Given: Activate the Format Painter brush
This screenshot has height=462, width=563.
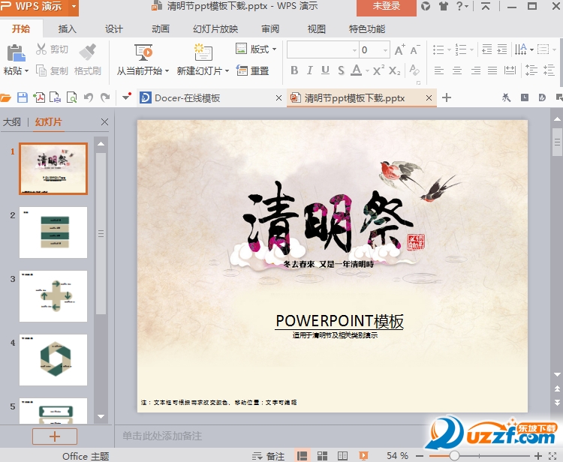Looking at the screenshot, I should tap(88, 52).
